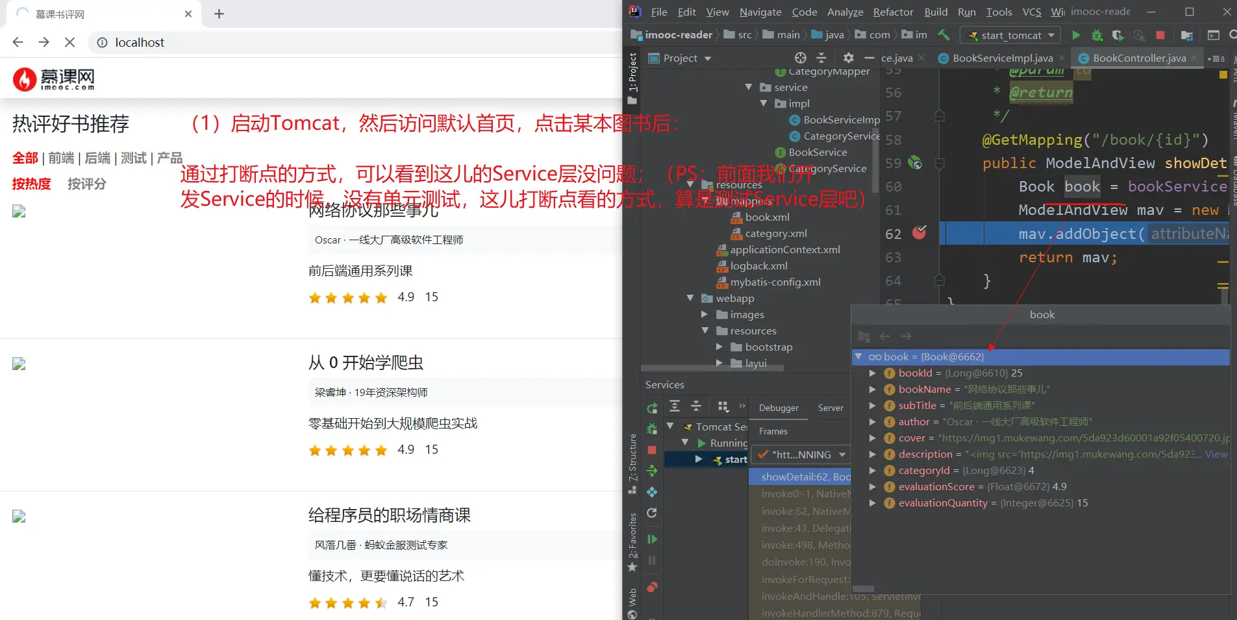The height and width of the screenshot is (620, 1237).
Task: Open the book 给程序员的职场情商课
Action: coord(390,515)
